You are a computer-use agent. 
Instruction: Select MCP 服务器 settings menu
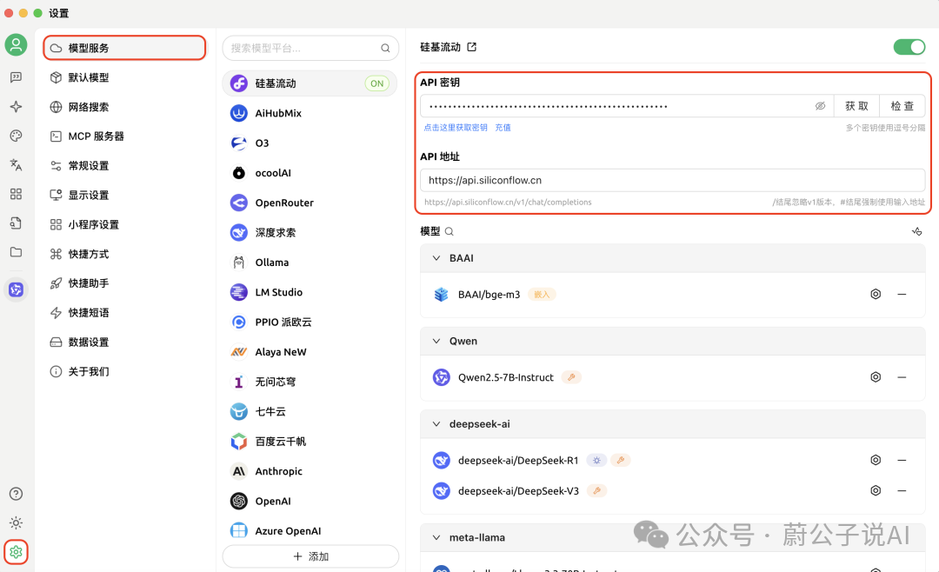click(124, 136)
